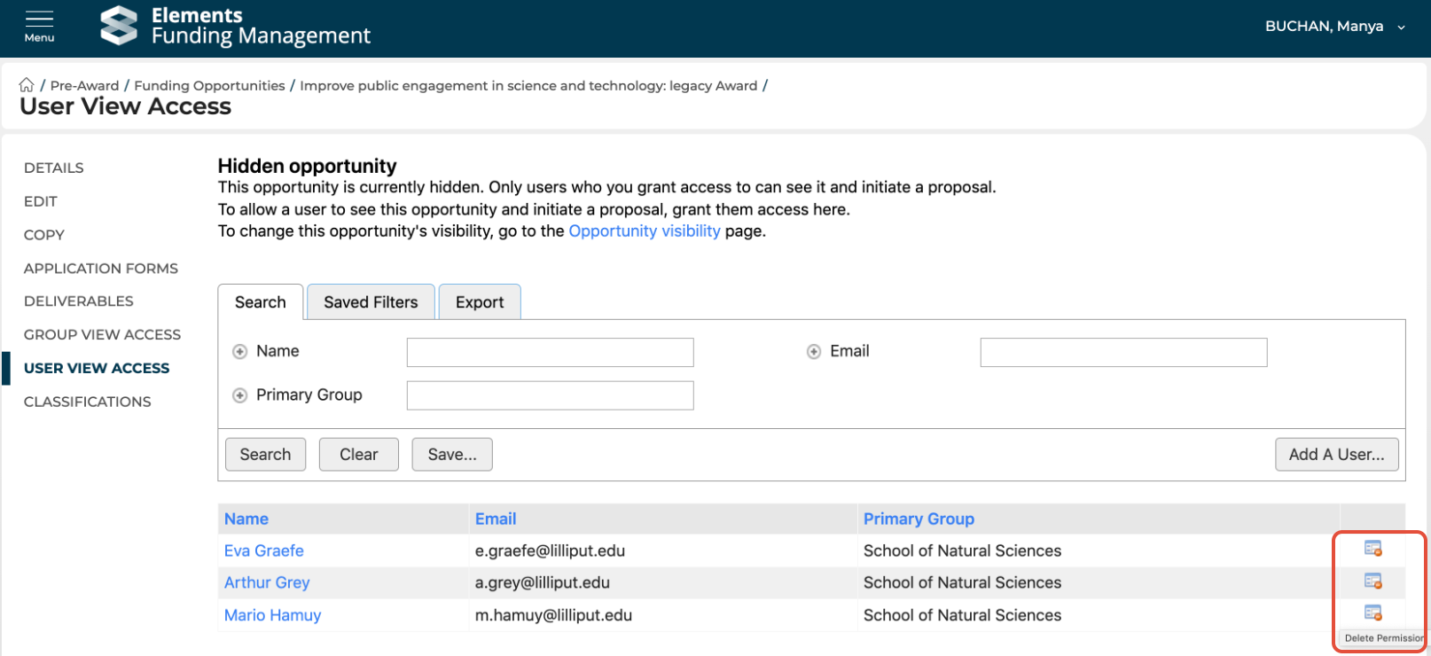Click the Elements logo icon
The width and height of the screenshot is (1431, 656).
(119, 26)
